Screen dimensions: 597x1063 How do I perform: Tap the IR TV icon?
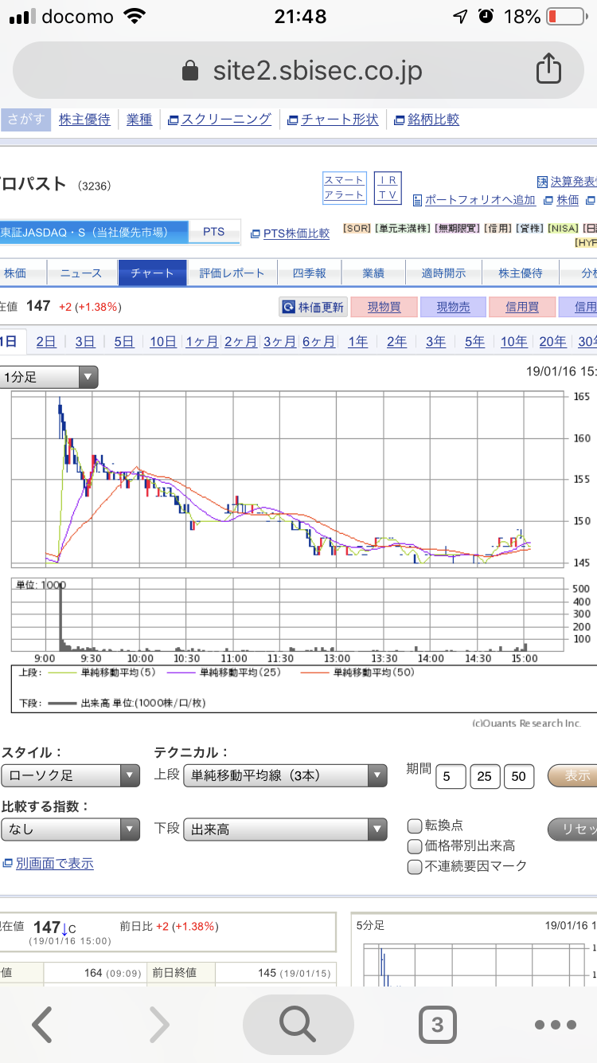pyautogui.click(x=389, y=187)
